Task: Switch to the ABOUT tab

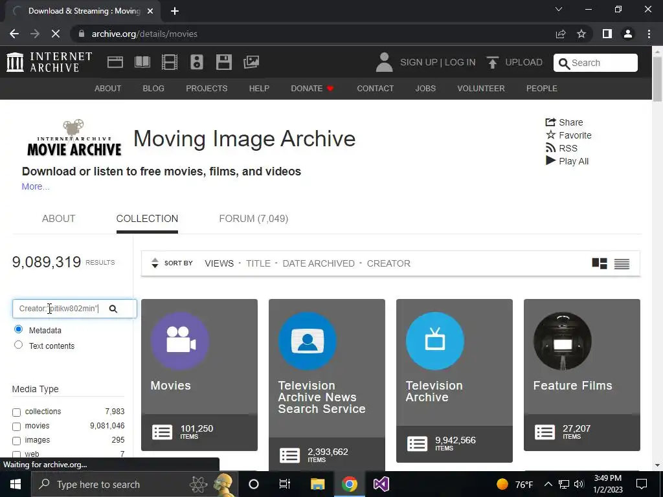Action: (58, 219)
